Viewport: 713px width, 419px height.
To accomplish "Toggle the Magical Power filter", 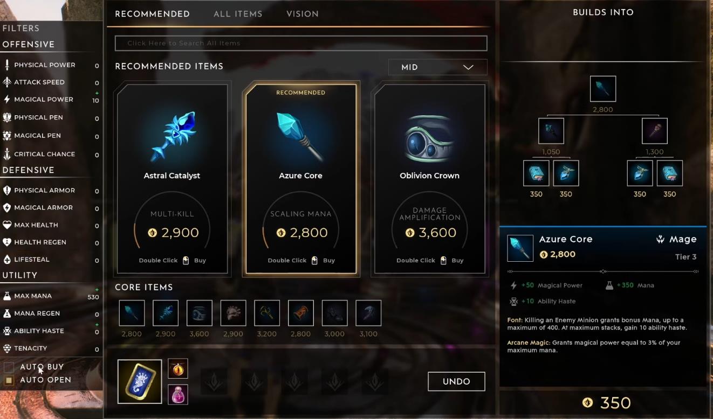I will (51, 100).
